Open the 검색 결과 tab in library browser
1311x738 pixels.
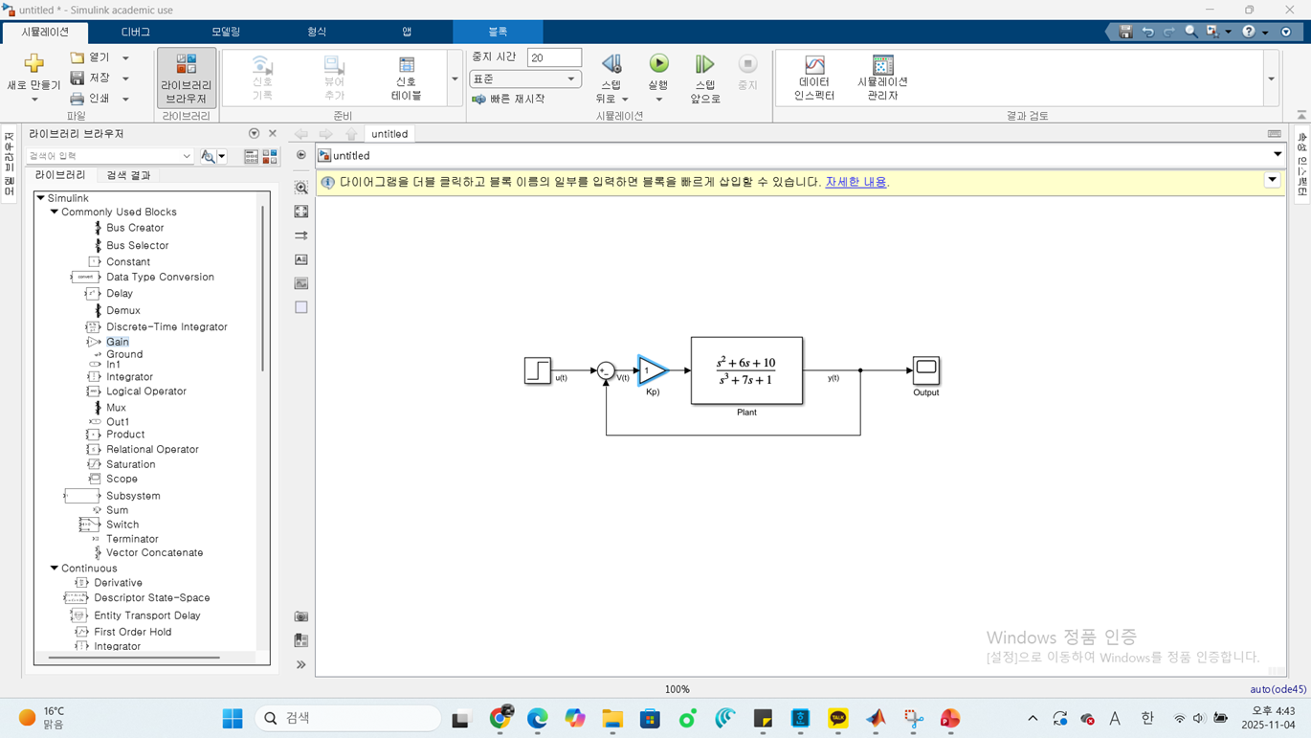pos(128,175)
